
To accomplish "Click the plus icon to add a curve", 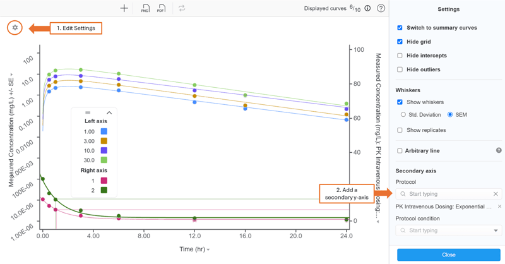I will tap(124, 8).
